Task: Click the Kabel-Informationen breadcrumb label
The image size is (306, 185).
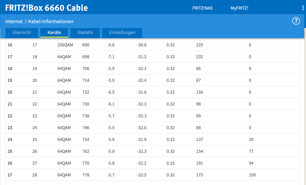Action: point(51,21)
